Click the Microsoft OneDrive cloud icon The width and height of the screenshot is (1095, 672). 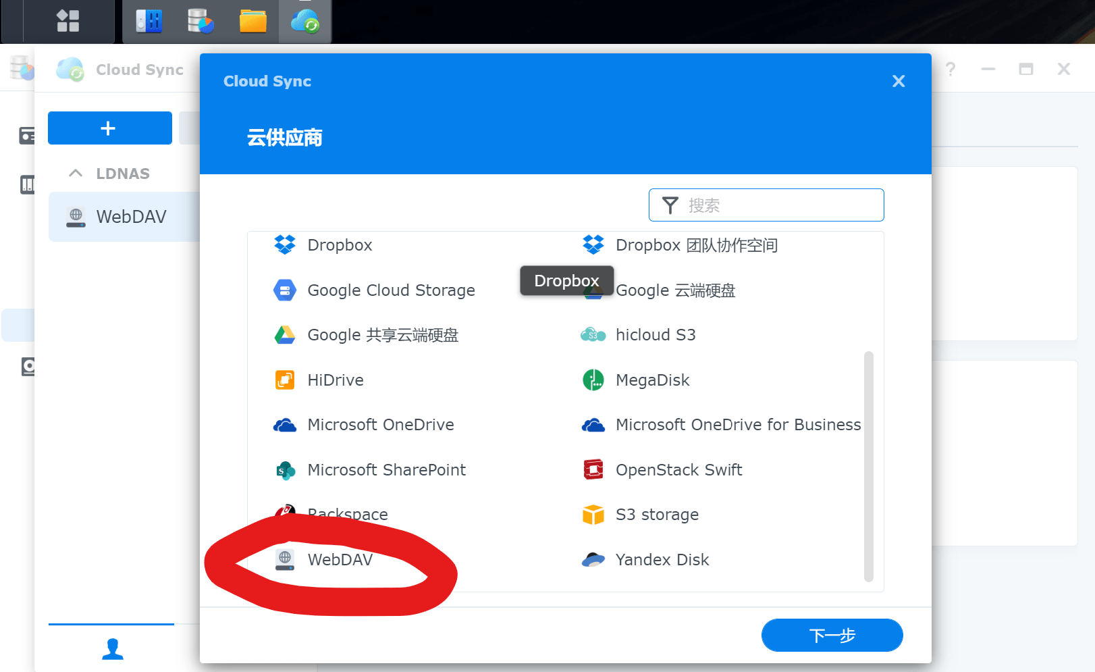(x=285, y=425)
